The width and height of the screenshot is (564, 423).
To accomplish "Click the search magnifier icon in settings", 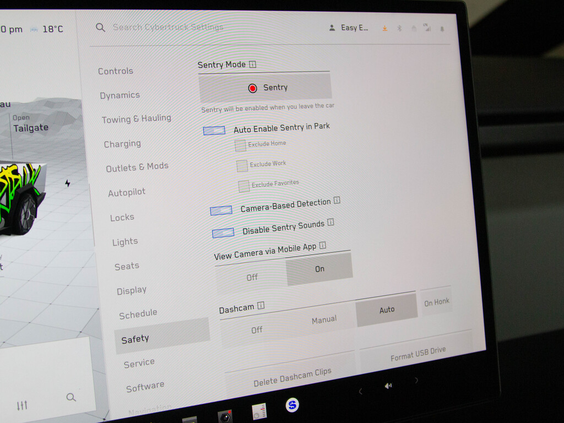I will [100, 28].
